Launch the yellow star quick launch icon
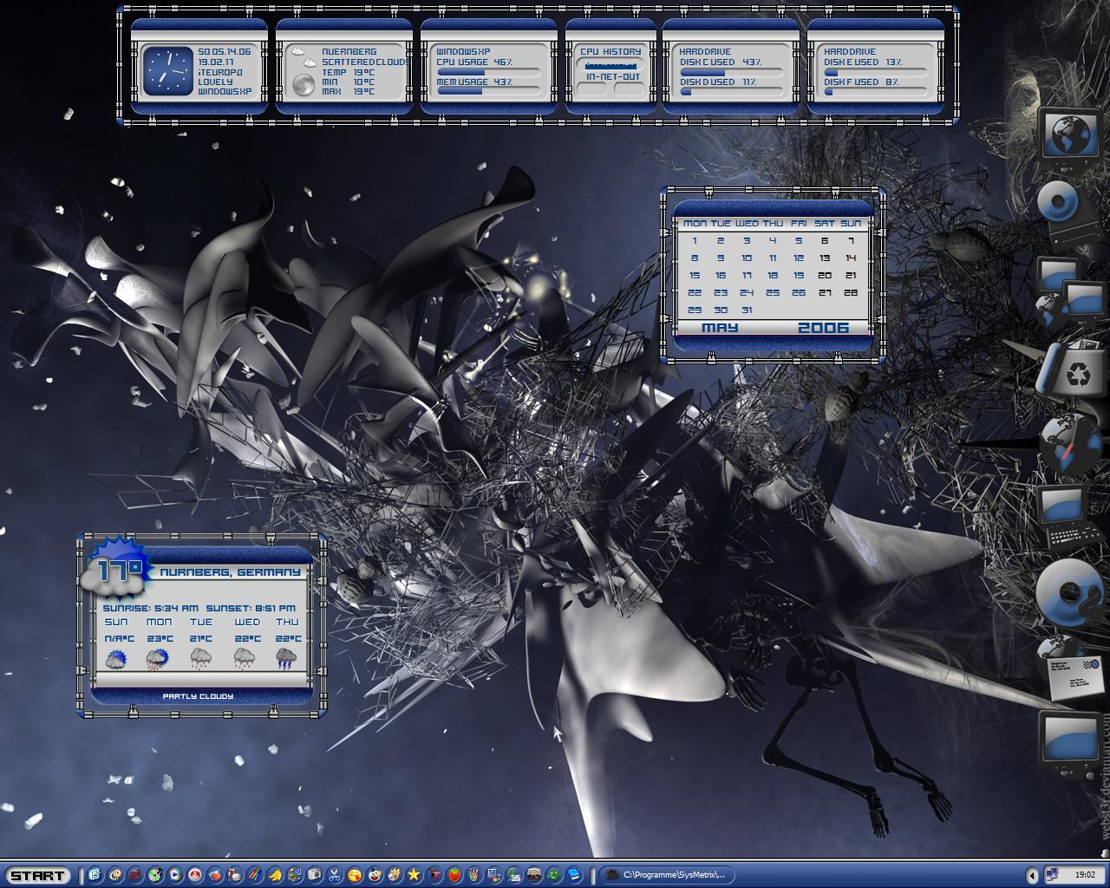1110x888 pixels. 414,875
